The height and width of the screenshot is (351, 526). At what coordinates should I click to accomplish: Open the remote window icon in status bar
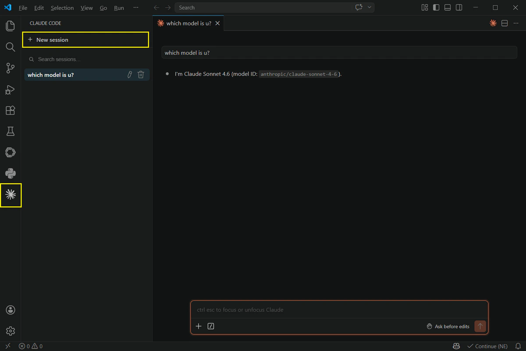(7, 346)
